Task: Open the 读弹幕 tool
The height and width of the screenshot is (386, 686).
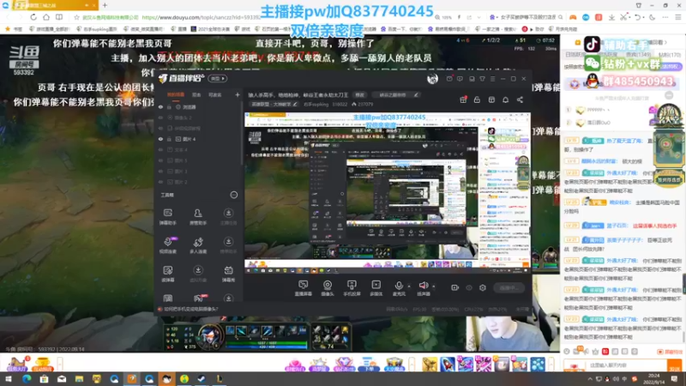Action: pos(167,274)
